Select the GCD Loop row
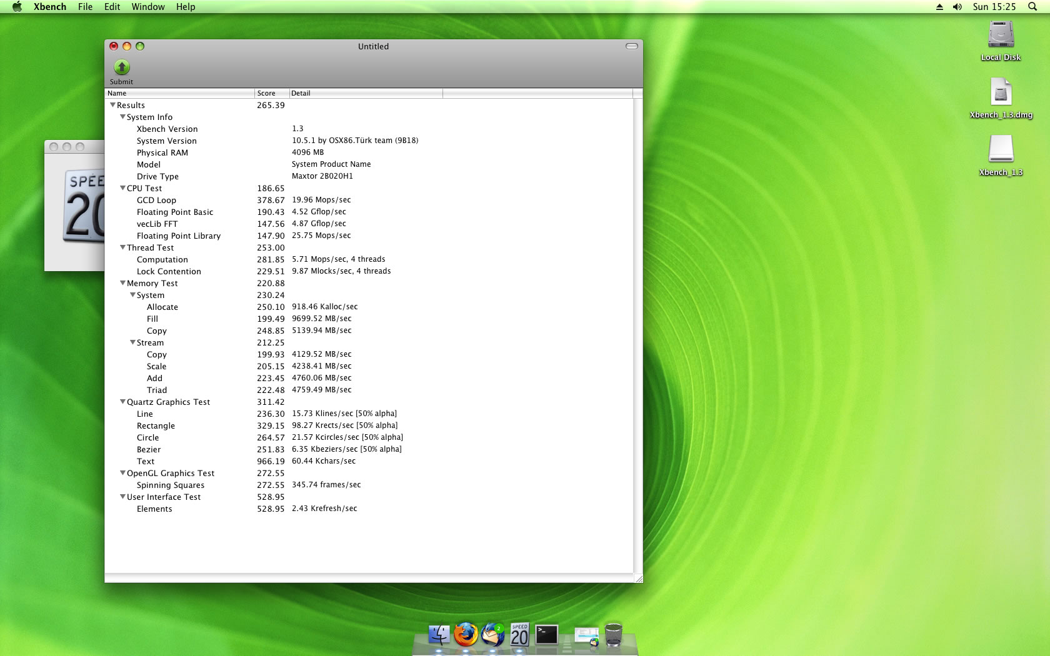The height and width of the screenshot is (656, 1050). pyautogui.click(x=369, y=200)
